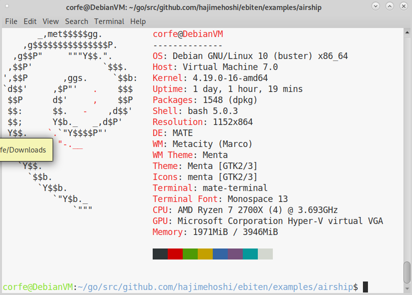Viewport: 412px width, 295px height.
Task: Click the uptime '1 day, 1 hour, 19 mins'
Action: (x=248, y=89)
